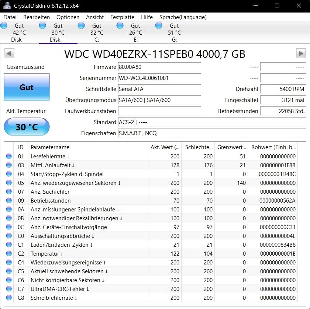This screenshot has height=309, width=310.
Task: Click the Grenzwert... column header
Action: point(231,147)
